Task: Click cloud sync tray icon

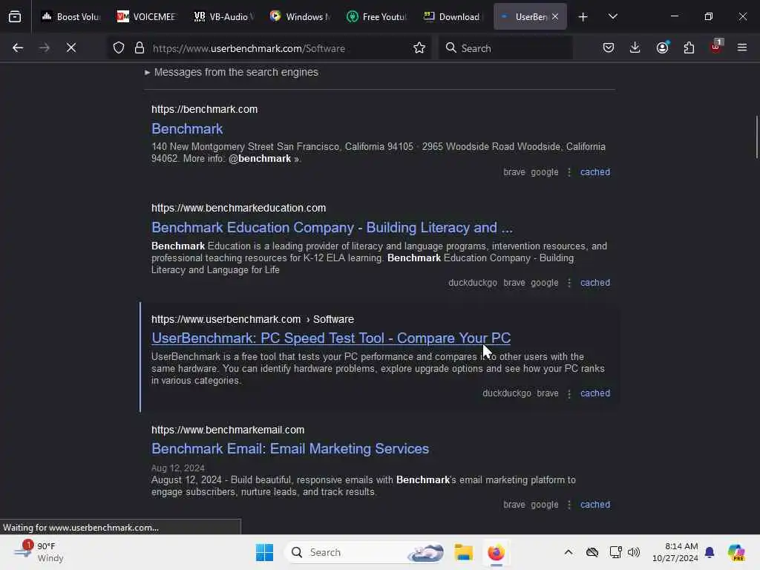Action: pos(592,552)
